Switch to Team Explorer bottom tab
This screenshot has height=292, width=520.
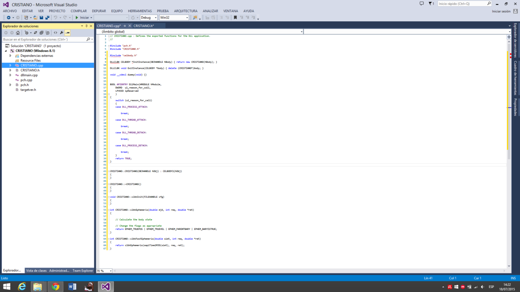click(x=83, y=271)
